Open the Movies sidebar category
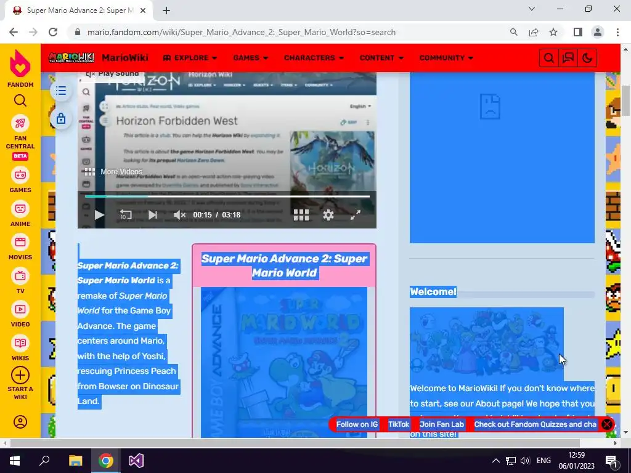Screen dimensions: 631x473 coord(20,248)
